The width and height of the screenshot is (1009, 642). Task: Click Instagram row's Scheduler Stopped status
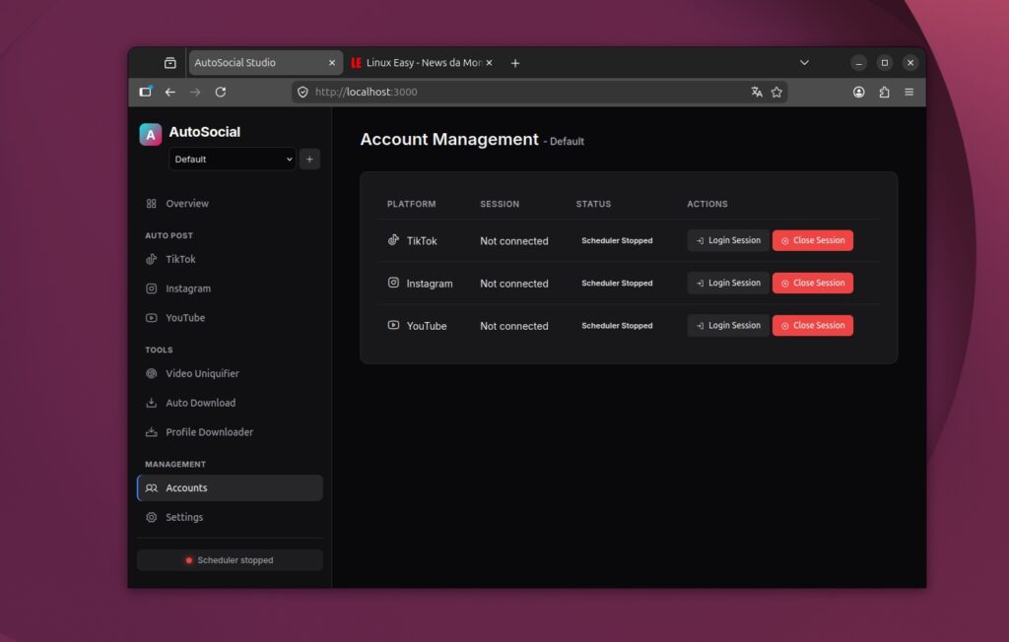click(x=617, y=283)
